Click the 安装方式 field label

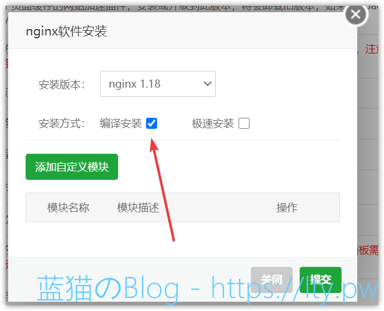[62, 123]
